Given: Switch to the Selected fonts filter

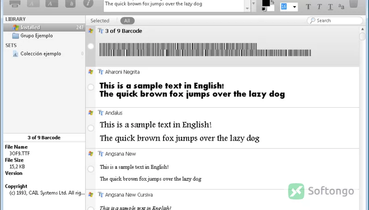Looking at the screenshot, I should 100,21.
